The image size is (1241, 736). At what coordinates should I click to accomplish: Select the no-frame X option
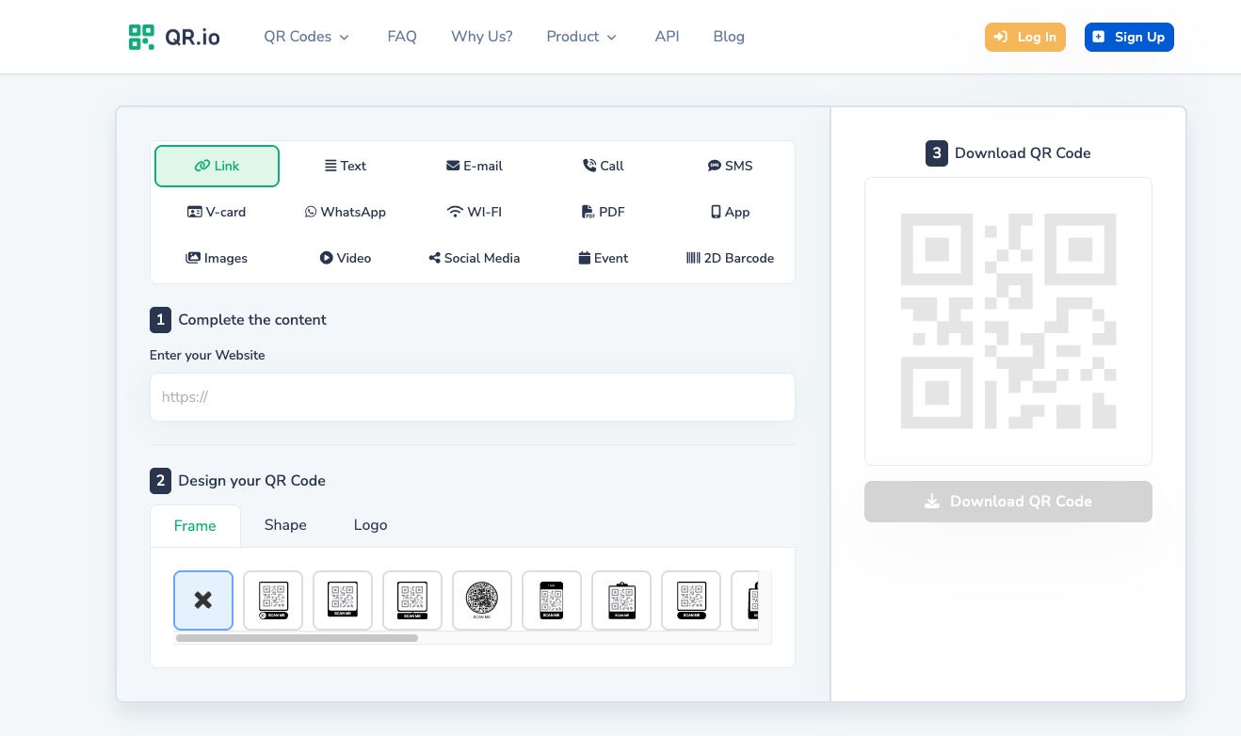(x=203, y=600)
